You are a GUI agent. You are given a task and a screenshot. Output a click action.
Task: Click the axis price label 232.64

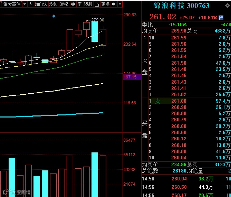(130, 44)
